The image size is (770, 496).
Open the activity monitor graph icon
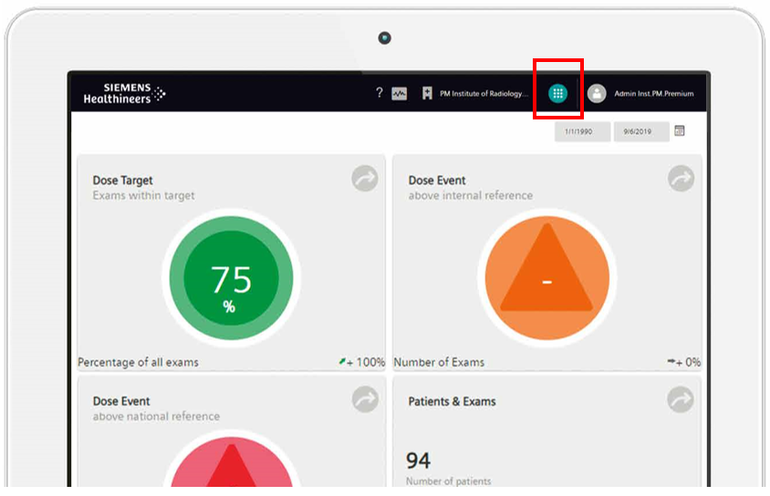[x=400, y=93]
